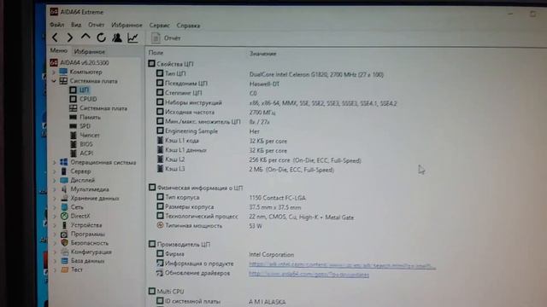Collapse the Системная плата tree node
This screenshot has height=307, width=547.
(x=54, y=81)
